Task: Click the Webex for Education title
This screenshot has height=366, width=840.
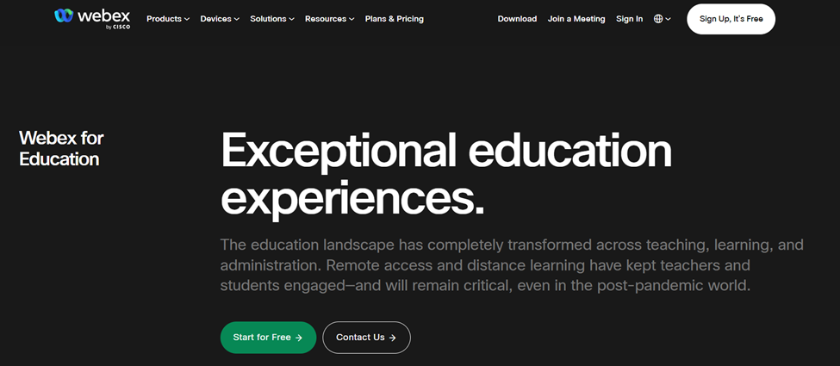Action: pos(61,148)
